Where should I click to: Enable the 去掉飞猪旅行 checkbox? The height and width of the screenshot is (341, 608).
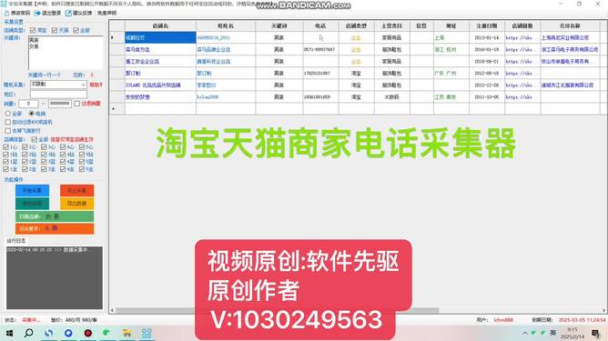[8, 131]
